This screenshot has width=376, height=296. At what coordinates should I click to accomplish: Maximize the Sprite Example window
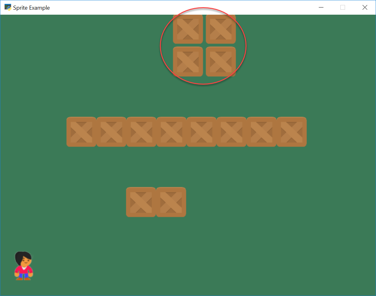343,7
